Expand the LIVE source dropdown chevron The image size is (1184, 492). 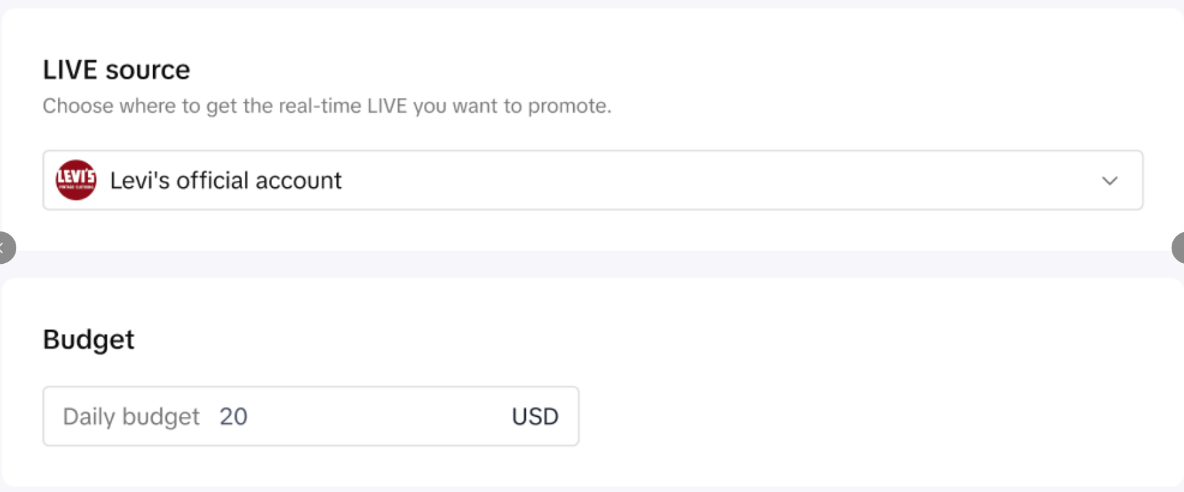coord(1109,181)
